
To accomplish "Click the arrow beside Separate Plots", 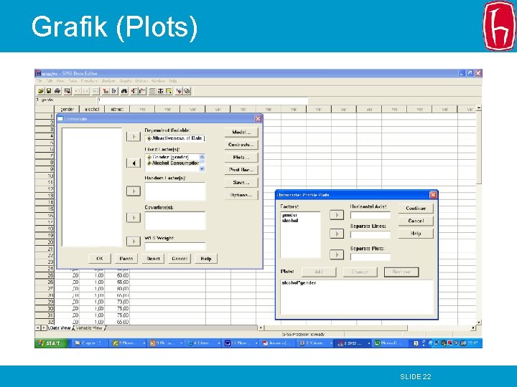I will [337, 254].
